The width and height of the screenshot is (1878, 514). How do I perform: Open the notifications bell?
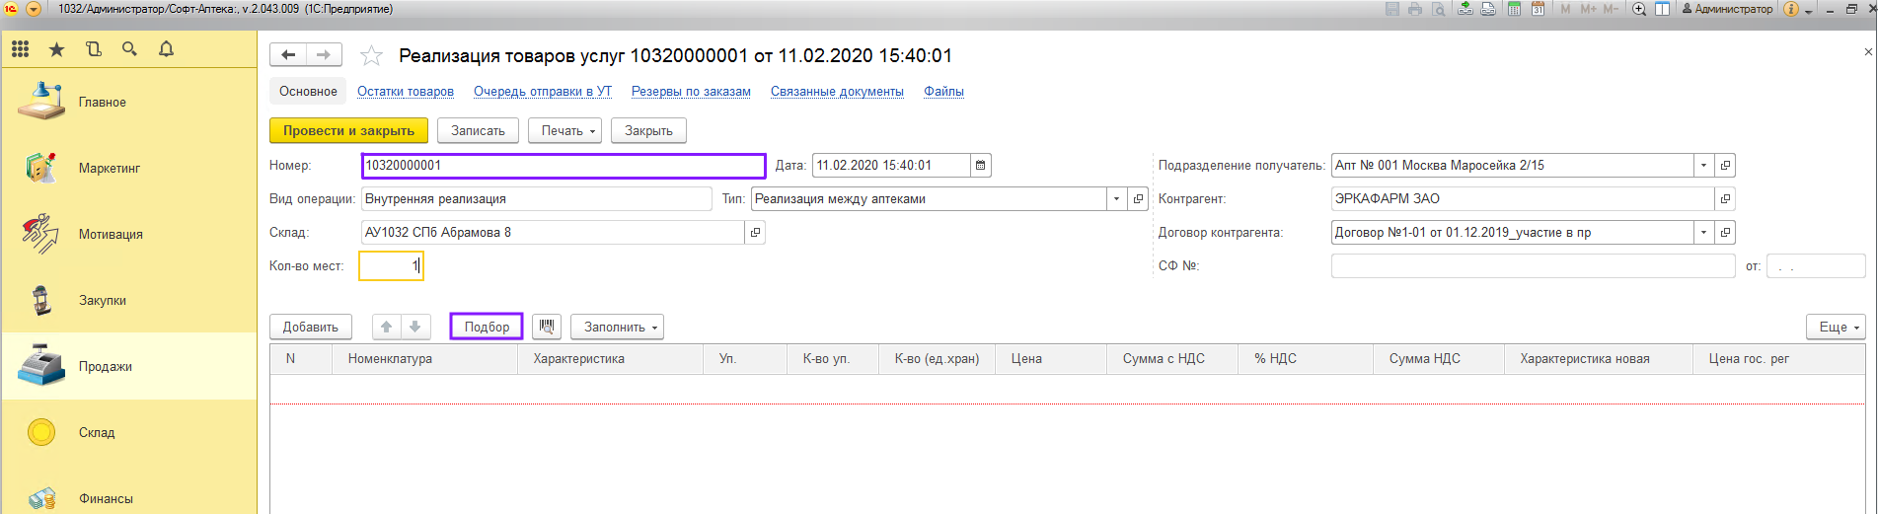tap(166, 48)
